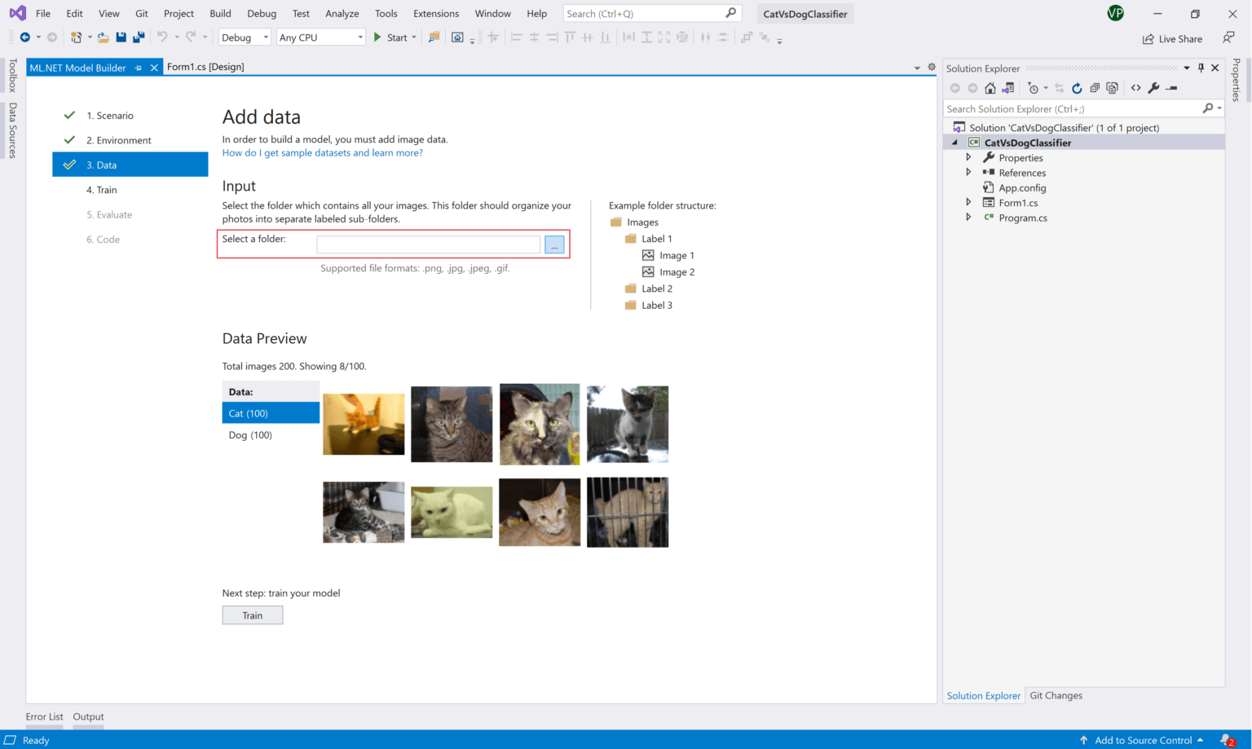This screenshot has height=749, width=1252.
Task: Open the Properties window wrench icon
Action: (x=1155, y=88)
